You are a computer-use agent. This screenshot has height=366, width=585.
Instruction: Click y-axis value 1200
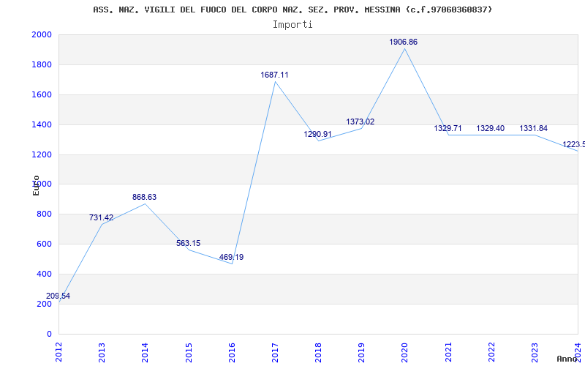point(42,154)
